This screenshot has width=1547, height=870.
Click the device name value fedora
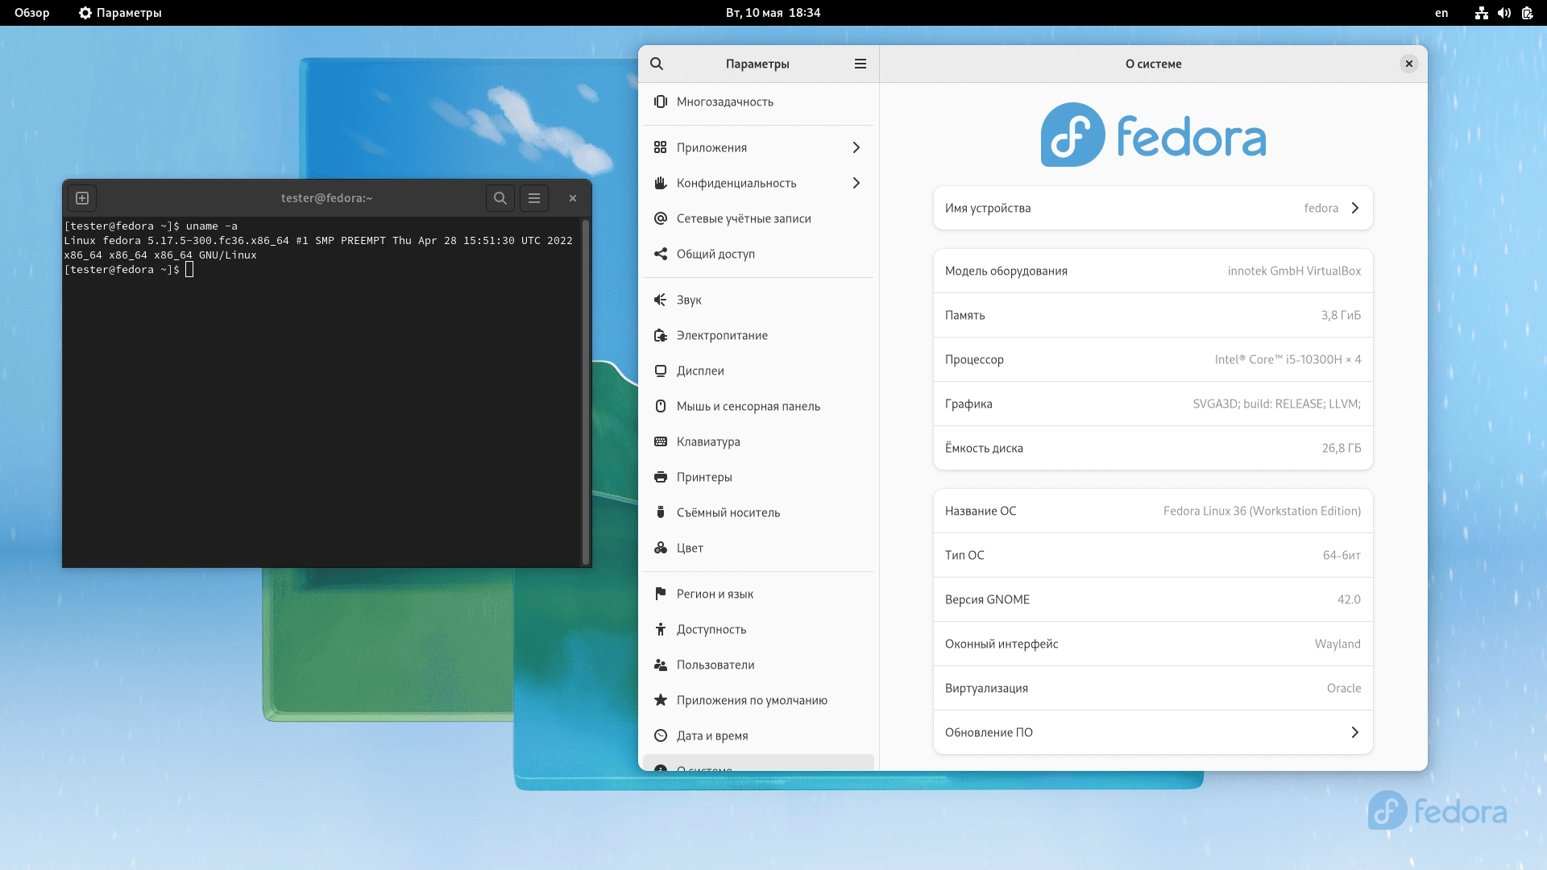1321,208
